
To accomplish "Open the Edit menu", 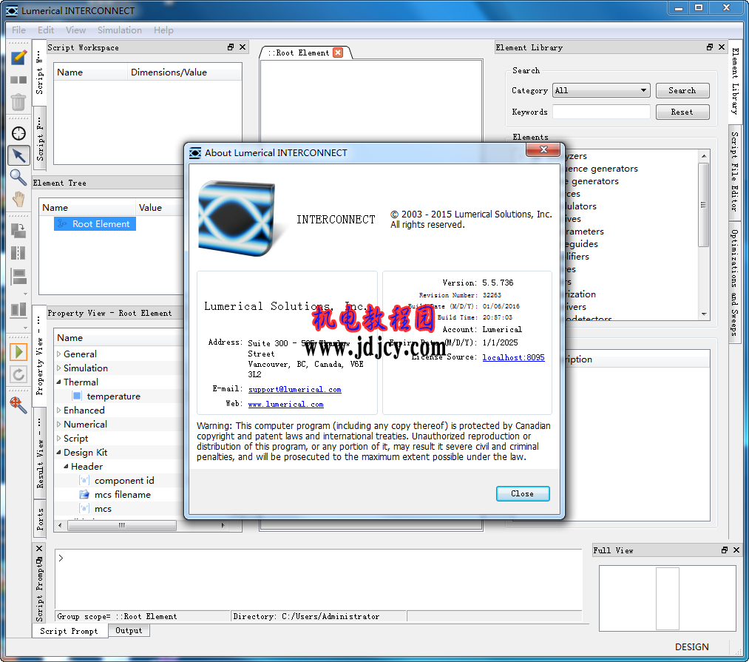I will click(x=46, y=30).
